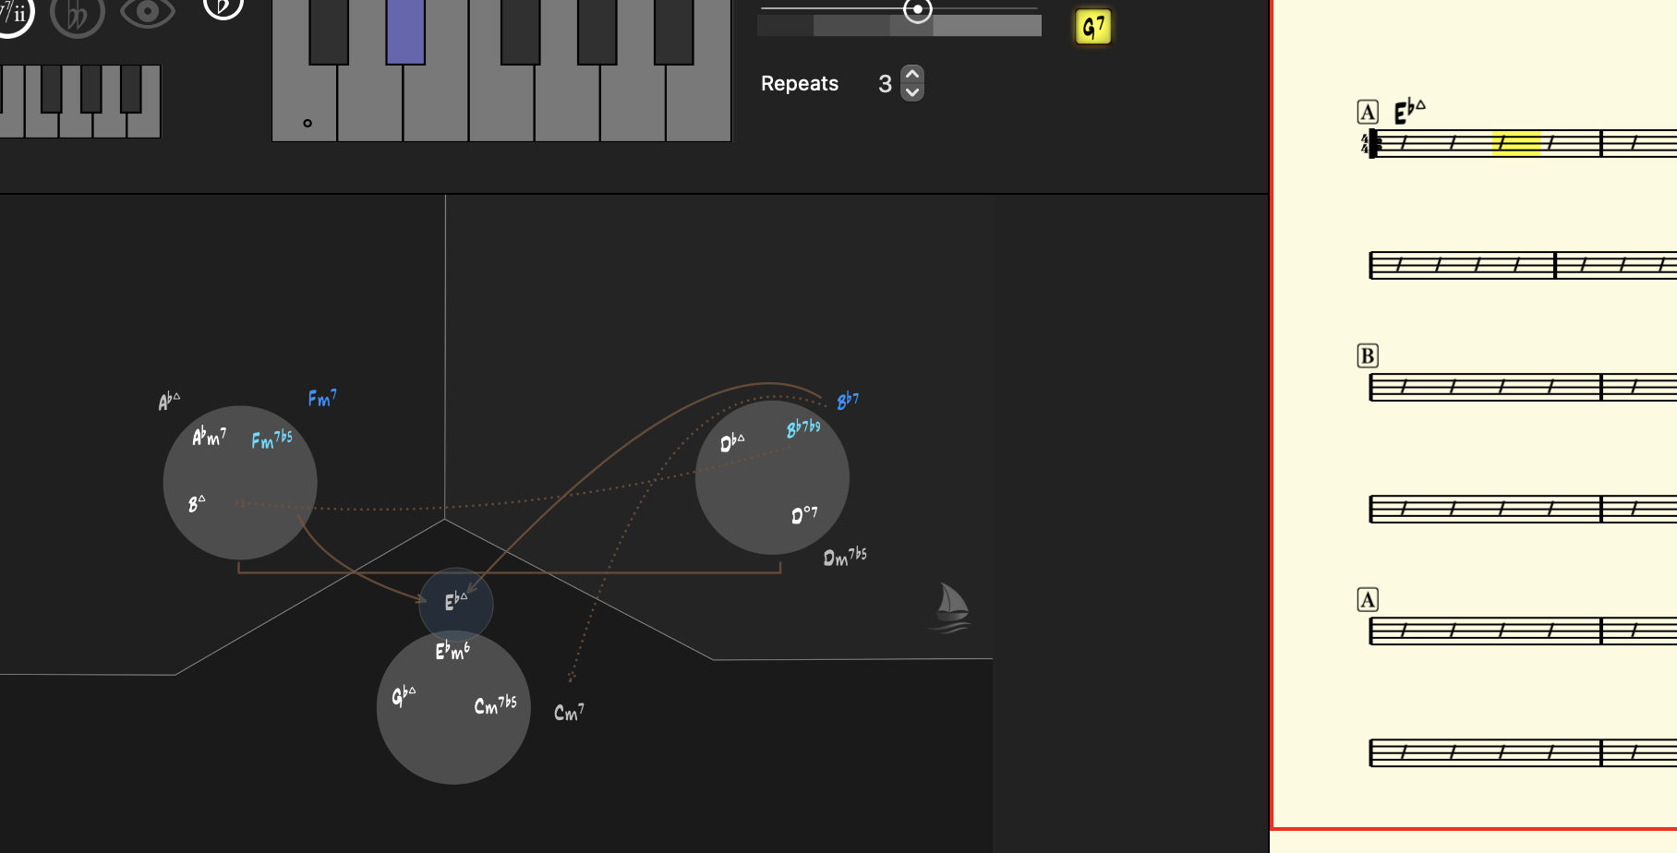1677x853 pixels.
Task: Click the B section rehearsal mark
Action: 1368,355
